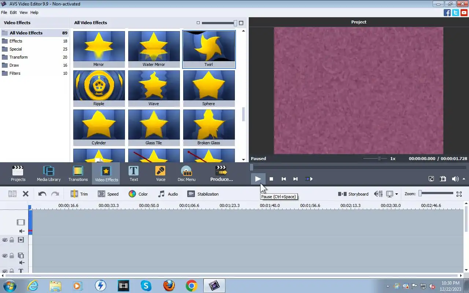Image resolution: width=469 pixels, height=293 pixels.
Task: Expand the preview monitor options dropdown
Action: [396, 194]
